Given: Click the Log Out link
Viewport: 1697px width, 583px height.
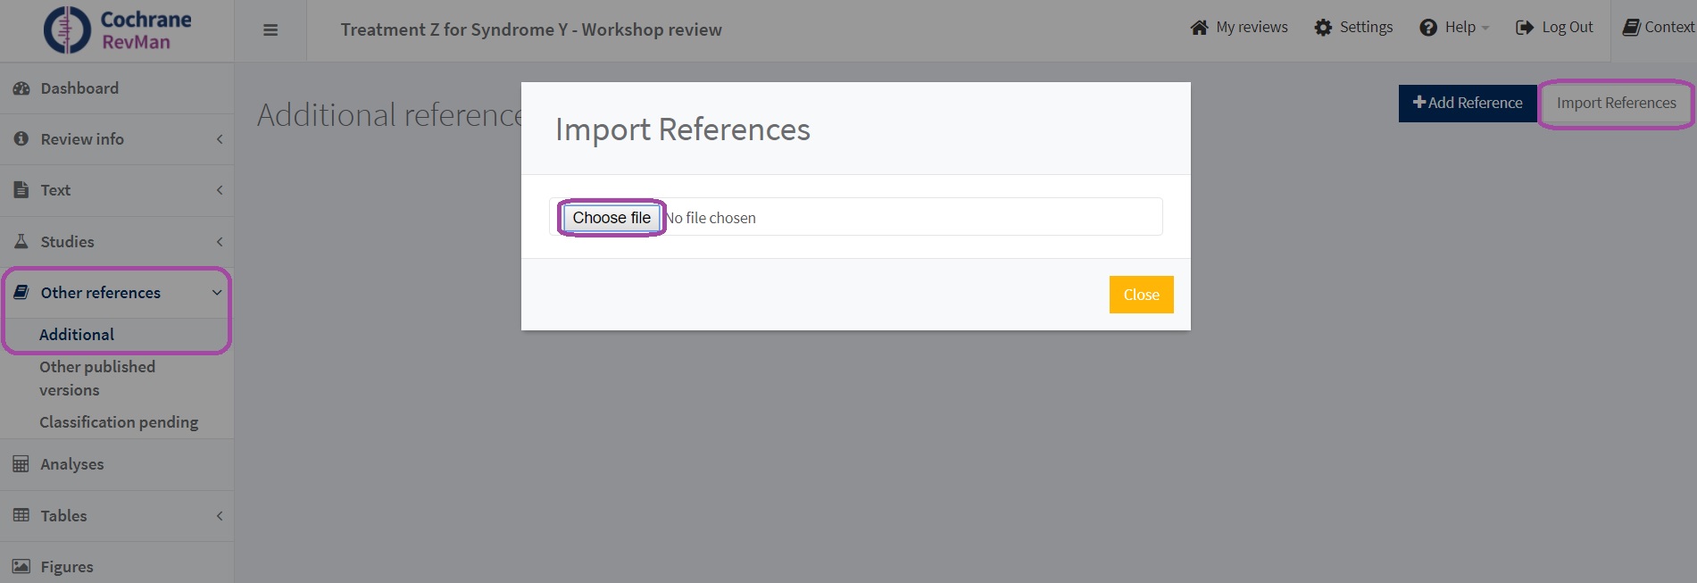Looking at the screenshot, I should point(1554,28).
